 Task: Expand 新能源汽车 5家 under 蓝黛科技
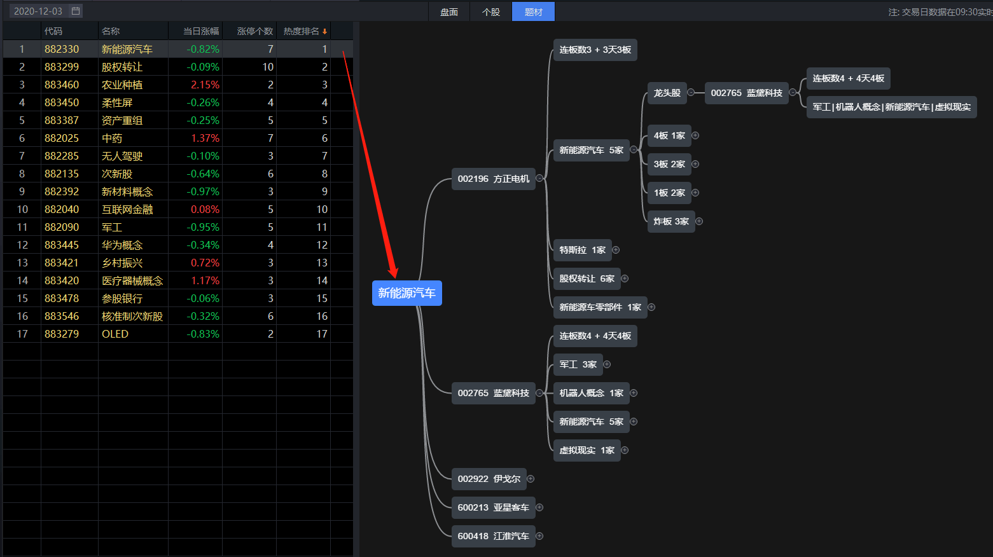(634, 422)
